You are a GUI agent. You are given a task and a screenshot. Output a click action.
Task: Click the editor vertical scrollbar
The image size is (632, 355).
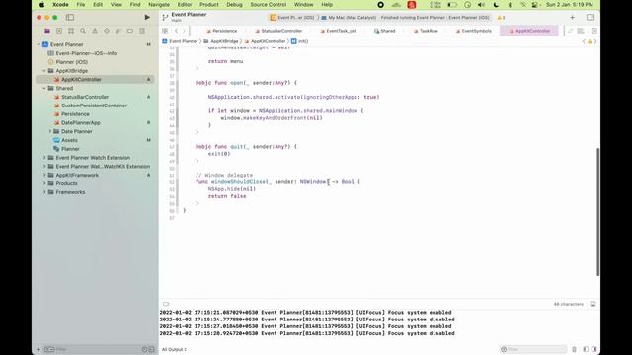(x=597, y=212)
